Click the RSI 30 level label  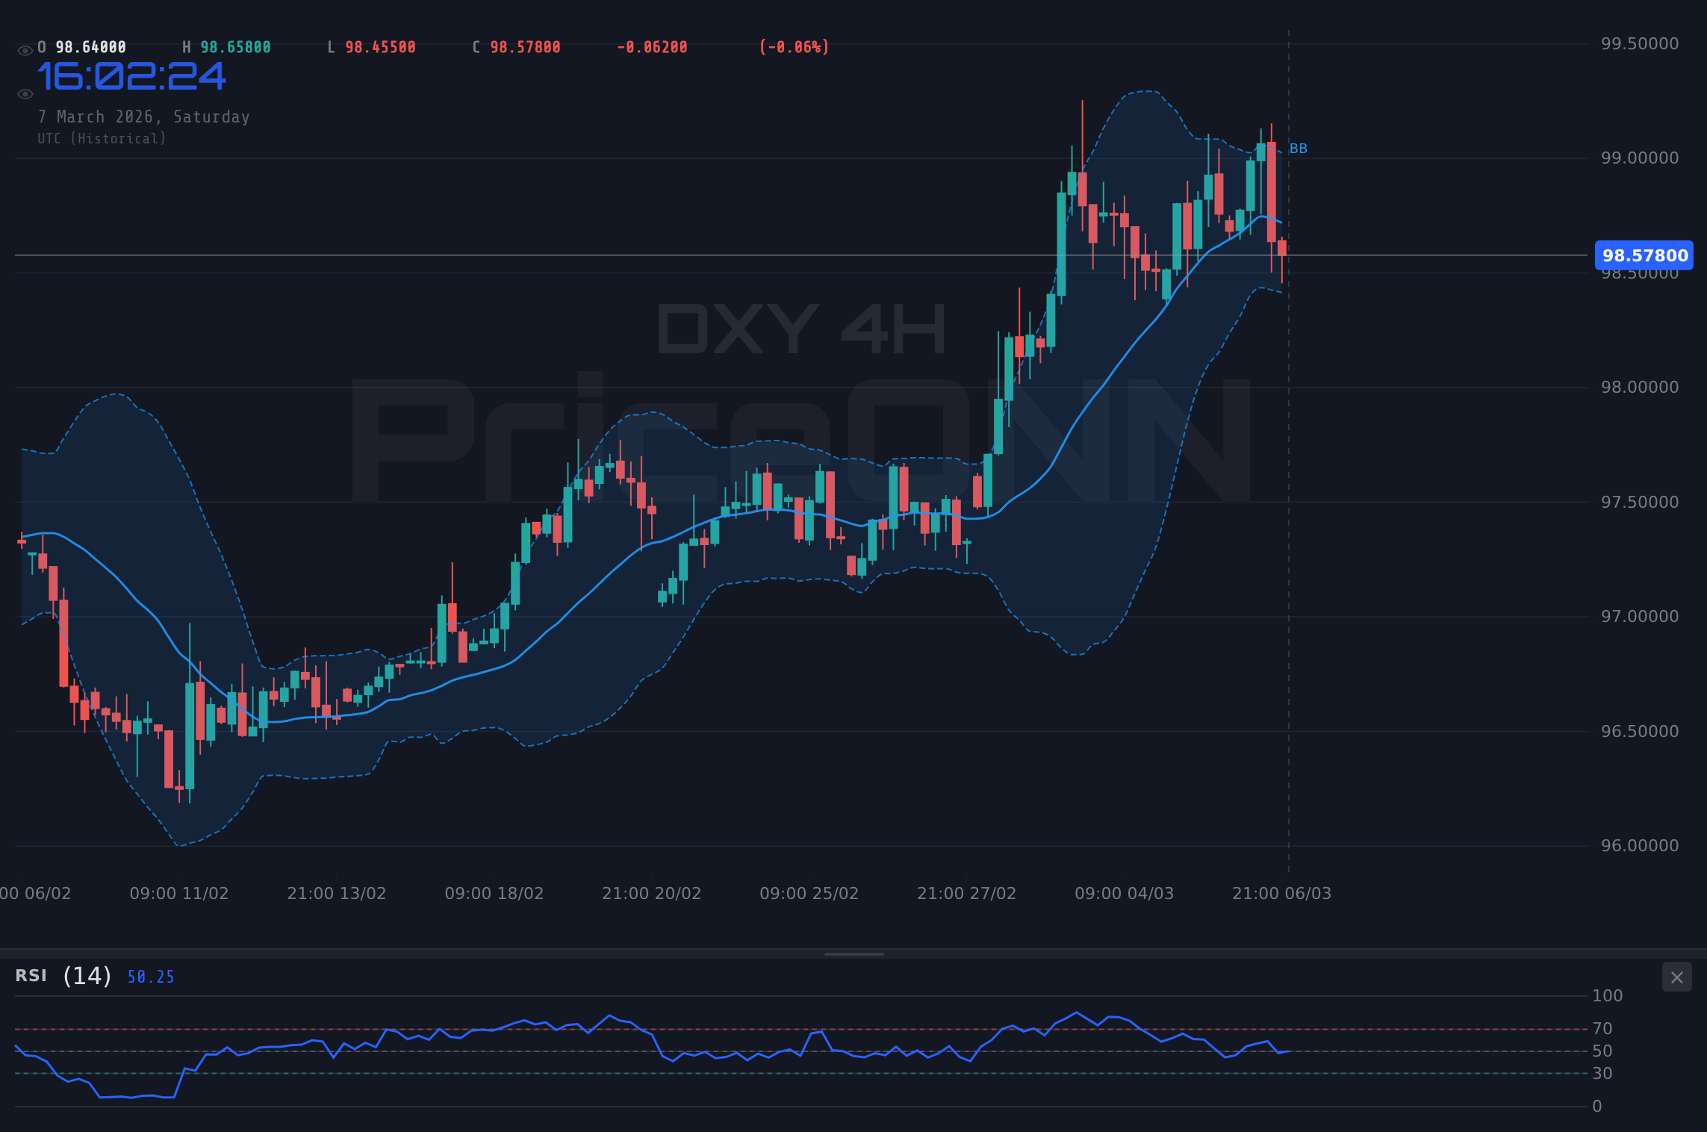click(1602, 1074)
